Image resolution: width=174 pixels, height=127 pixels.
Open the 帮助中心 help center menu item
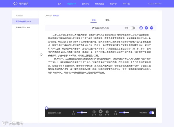(x=113, y=4)
